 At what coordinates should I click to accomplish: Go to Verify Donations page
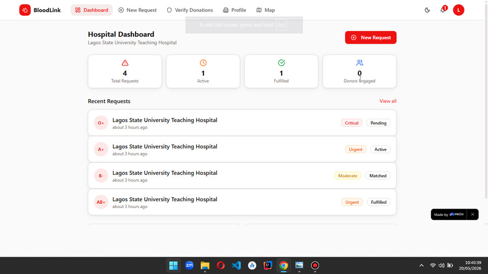pos(190,10)
